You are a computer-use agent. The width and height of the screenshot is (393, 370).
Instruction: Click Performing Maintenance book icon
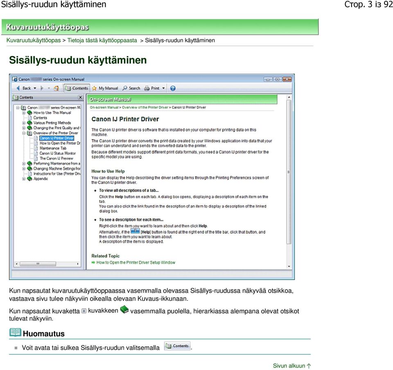click(29, 163)
